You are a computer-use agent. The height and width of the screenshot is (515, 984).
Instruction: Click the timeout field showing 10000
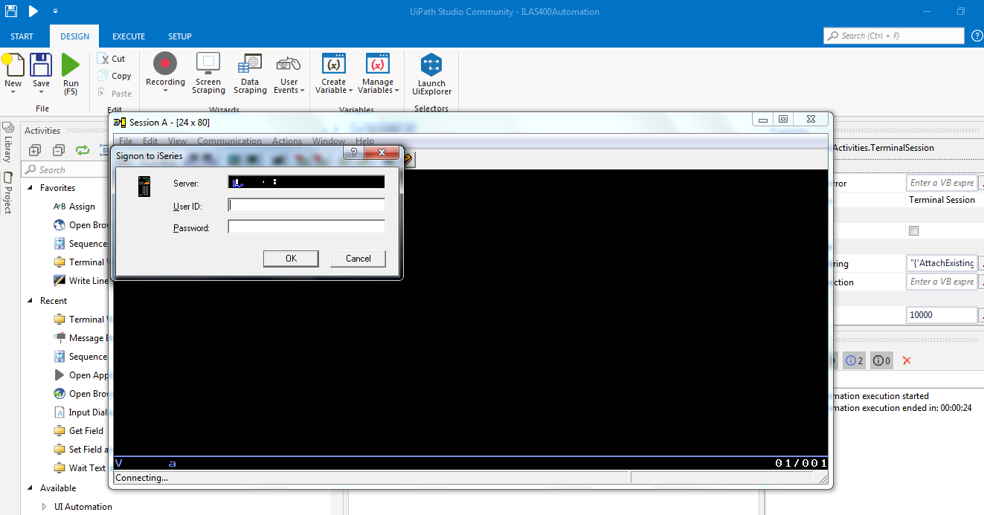[x=942, y=315]
